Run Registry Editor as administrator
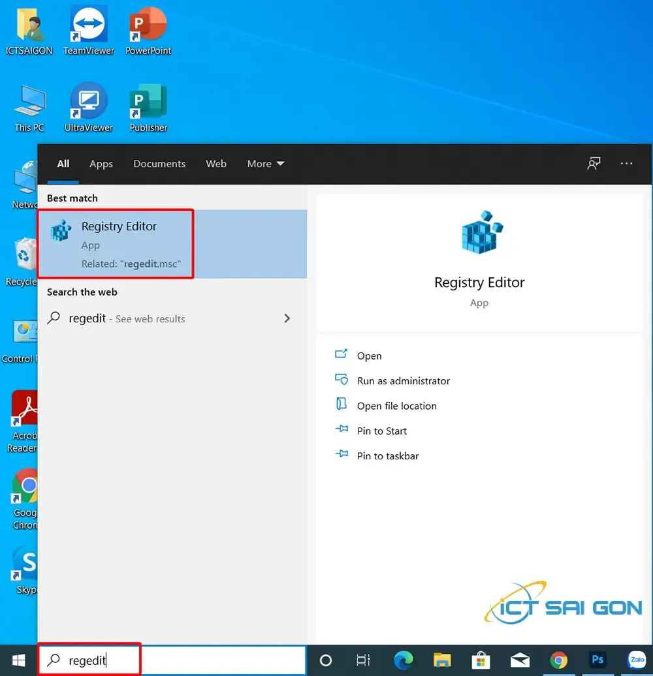Image resolution: width=653 pixels, height=676 pixels. [x=403, y=380]
